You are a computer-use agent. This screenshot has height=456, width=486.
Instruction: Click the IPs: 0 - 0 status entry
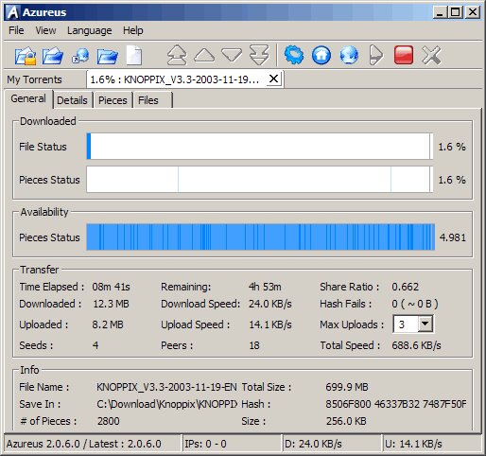click(232, 444)
